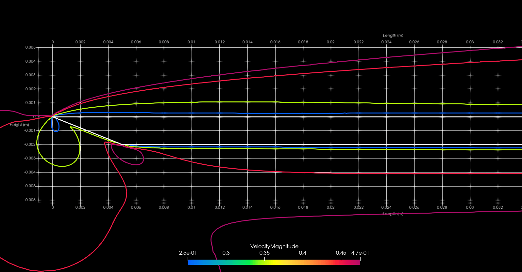Select the 2.5e-01 minimum legend label
The image size is (522, 272).
tap(188, 253)
